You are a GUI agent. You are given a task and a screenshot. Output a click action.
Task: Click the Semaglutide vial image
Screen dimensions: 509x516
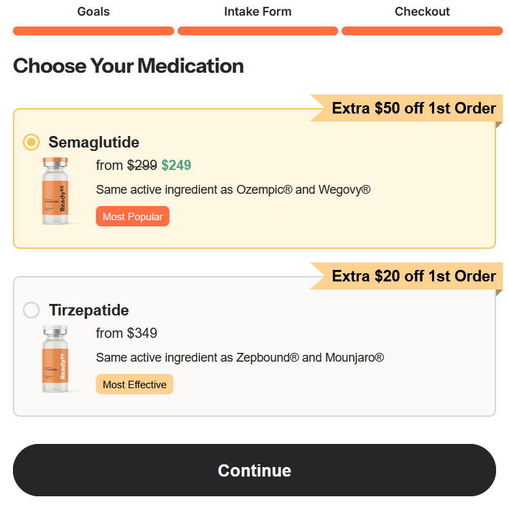point(55,191)
